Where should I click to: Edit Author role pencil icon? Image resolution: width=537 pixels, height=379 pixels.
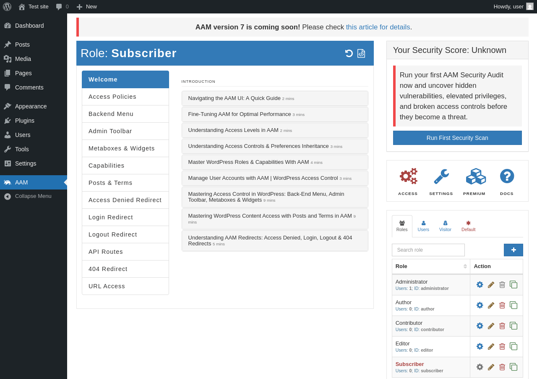pos(491,305)
